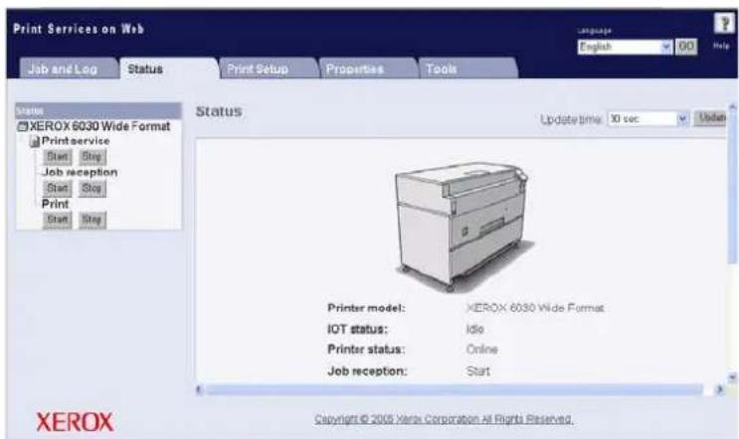Click the Printer status Online value
Viewport: 739px width, 439px height.
[x=482, y=350]
